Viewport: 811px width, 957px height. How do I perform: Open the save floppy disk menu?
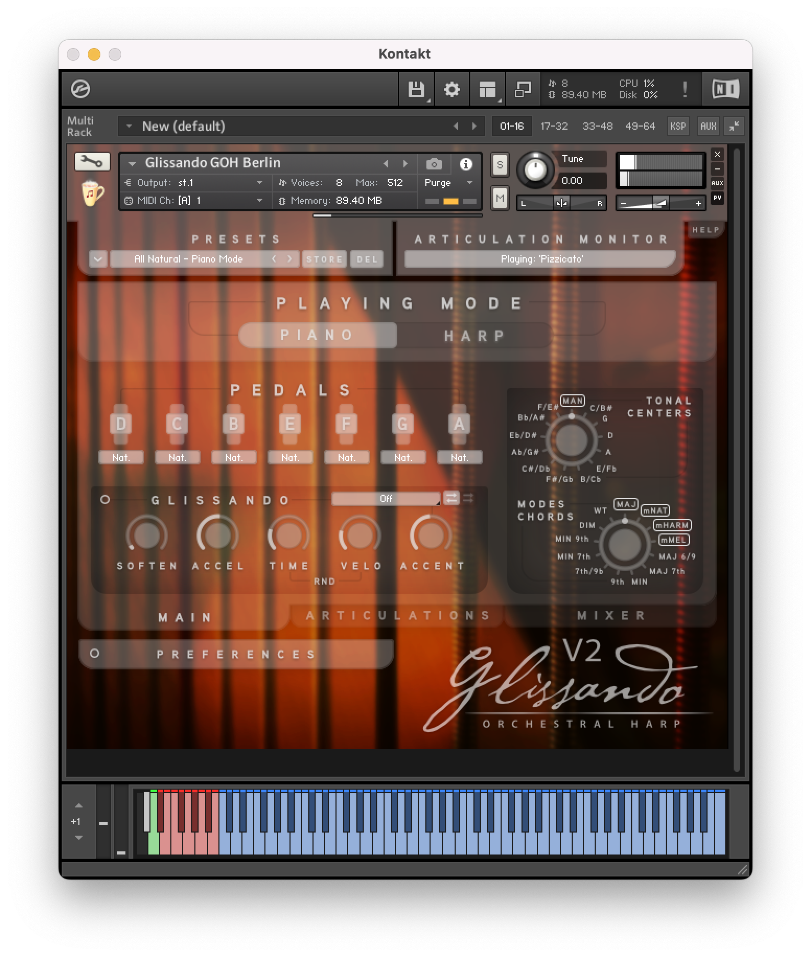pyautogui.click(x=416, y=89)
